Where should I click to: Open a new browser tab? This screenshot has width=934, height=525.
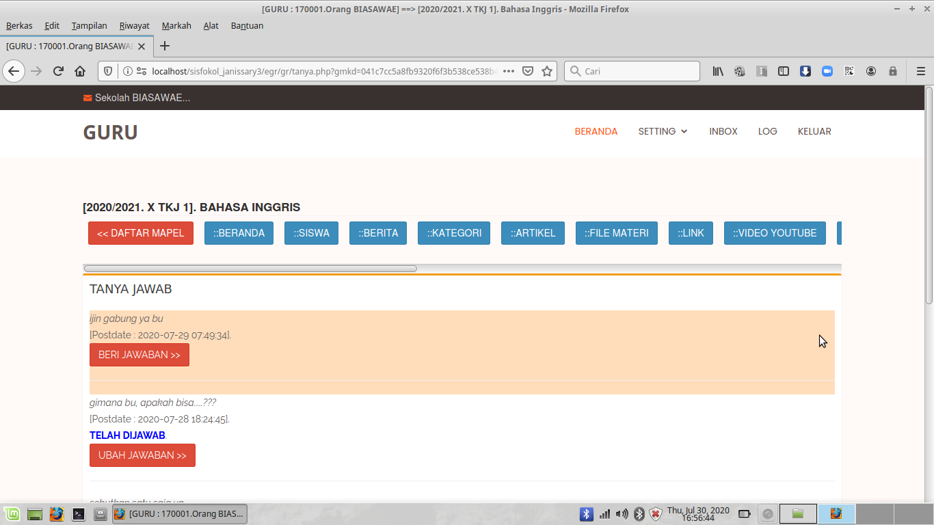tap(165, 46)
